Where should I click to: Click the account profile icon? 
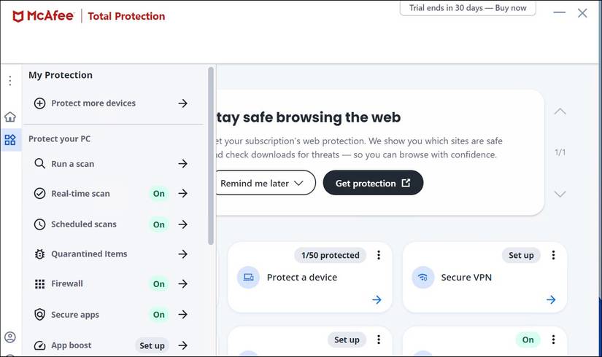(10, 337)
